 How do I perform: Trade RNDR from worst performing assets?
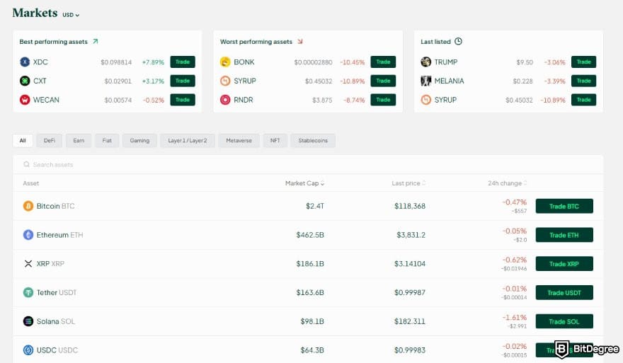point(383,100)
